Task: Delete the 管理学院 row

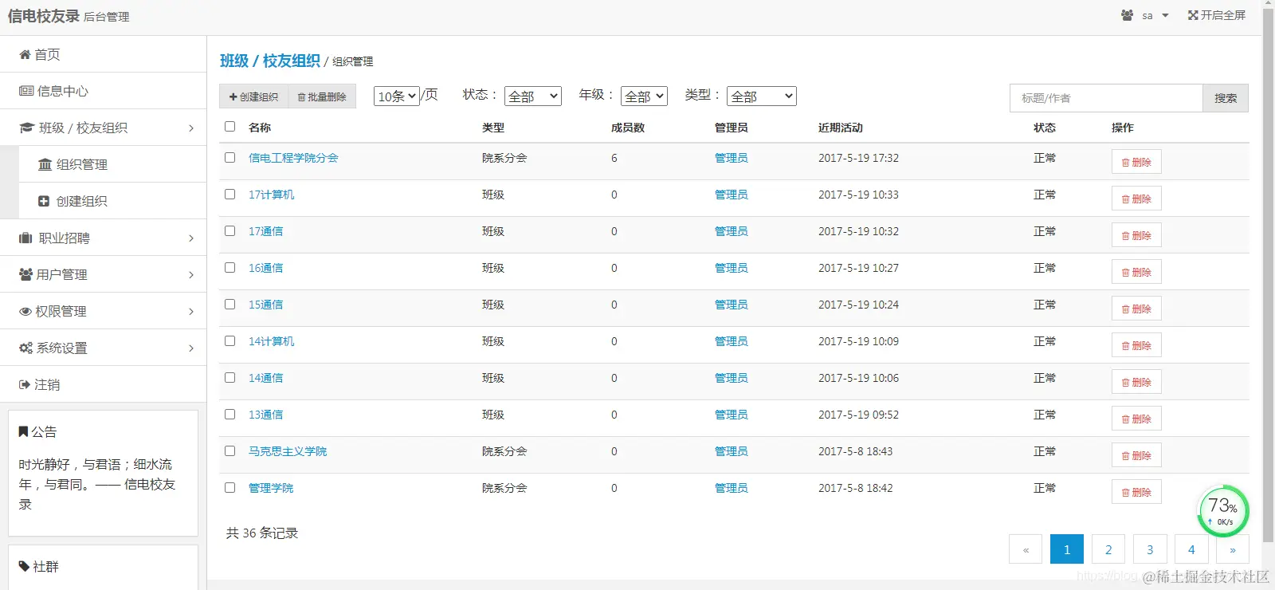Action: [1136, 492]
